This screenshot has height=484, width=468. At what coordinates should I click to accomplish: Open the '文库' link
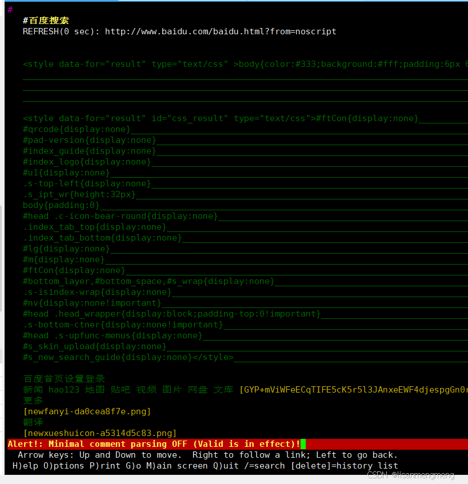(223, 390)
